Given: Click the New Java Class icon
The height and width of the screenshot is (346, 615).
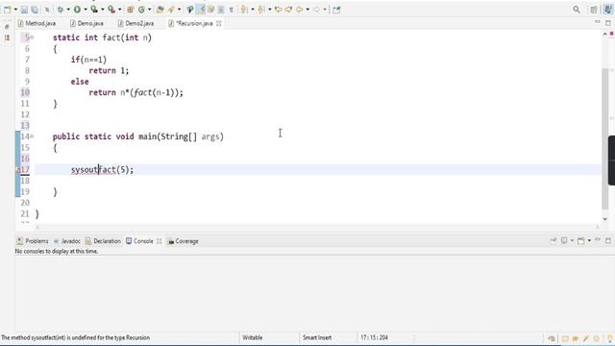Looking at the screenshot, I should (x=141, y=10).
